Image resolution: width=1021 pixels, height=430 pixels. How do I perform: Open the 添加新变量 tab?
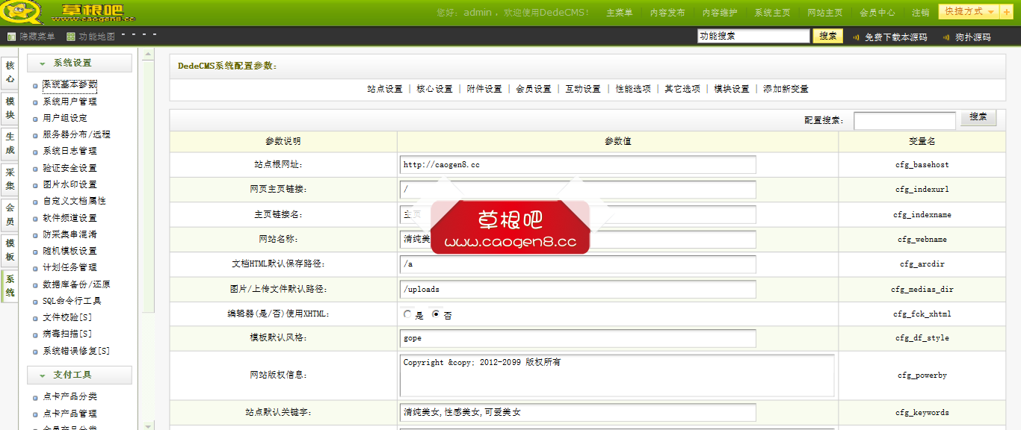coord(786,88)
